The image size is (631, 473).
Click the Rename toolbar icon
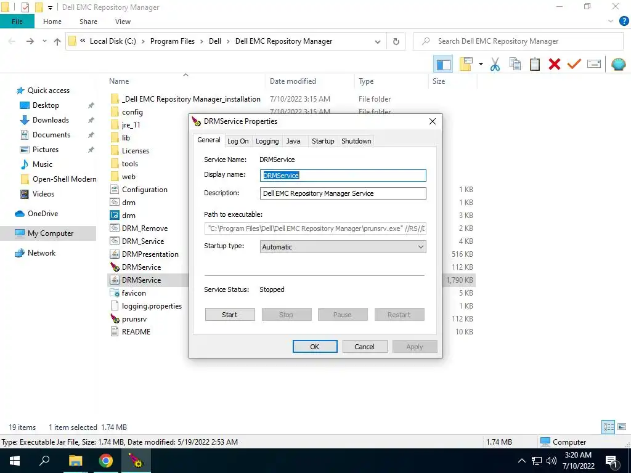tap(594, 64)
